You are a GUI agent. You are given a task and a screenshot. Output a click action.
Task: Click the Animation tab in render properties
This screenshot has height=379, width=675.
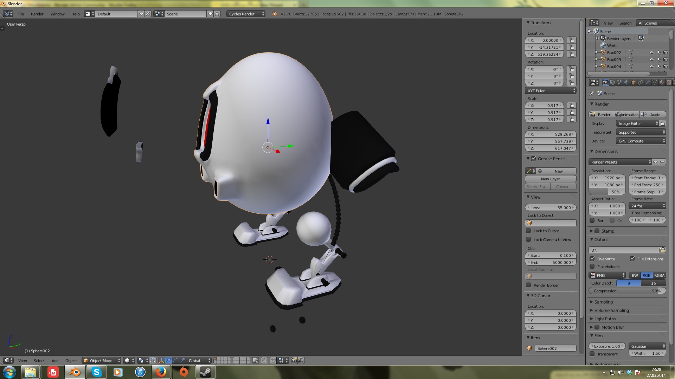627,114
